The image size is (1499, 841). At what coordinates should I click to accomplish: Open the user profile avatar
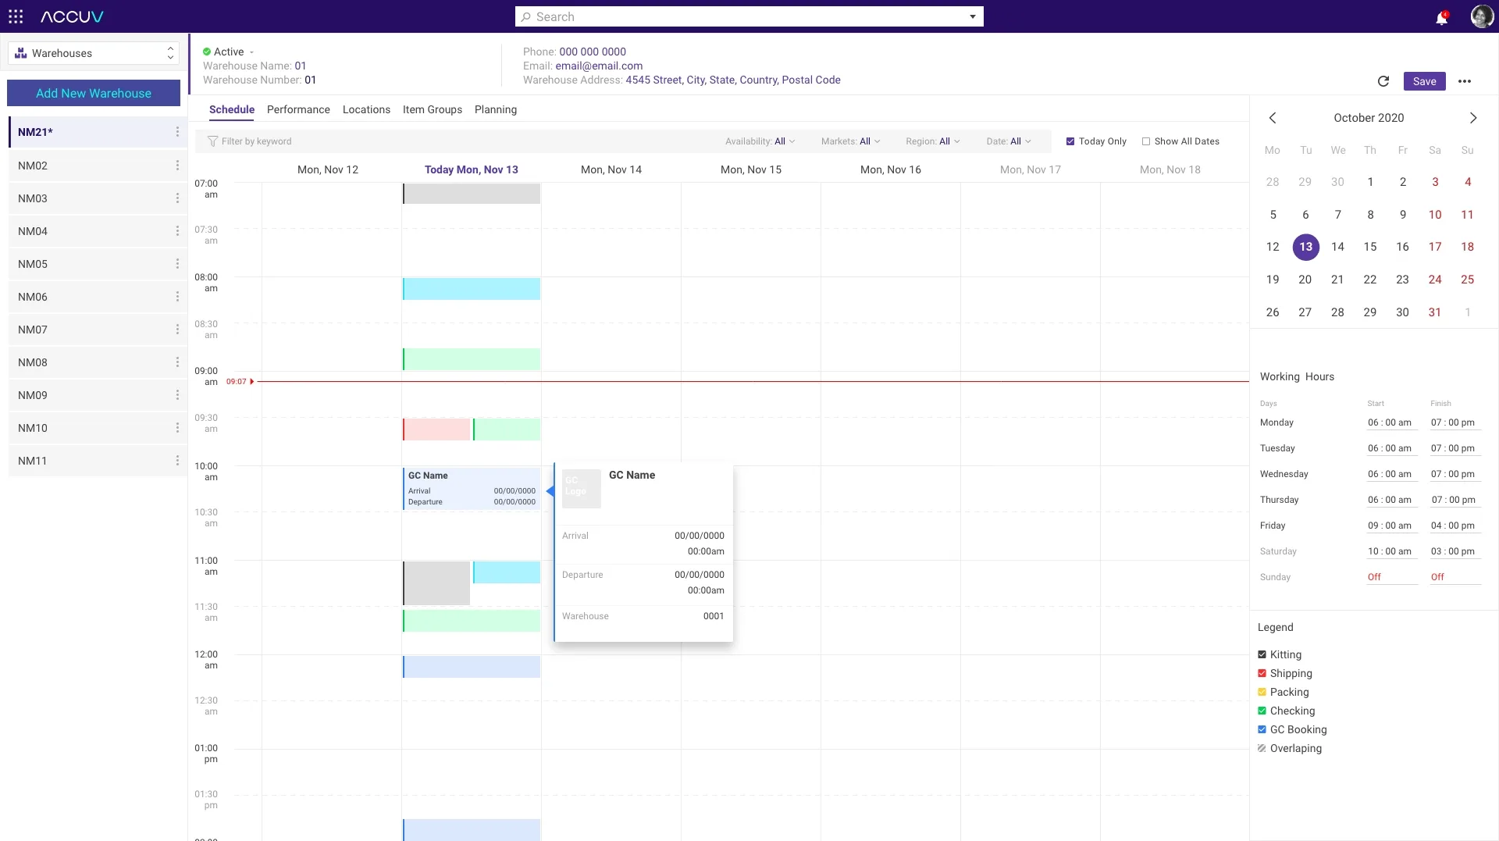point(1481,16)
